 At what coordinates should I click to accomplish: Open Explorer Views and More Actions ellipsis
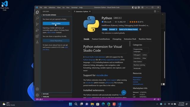tap(69, 11)
